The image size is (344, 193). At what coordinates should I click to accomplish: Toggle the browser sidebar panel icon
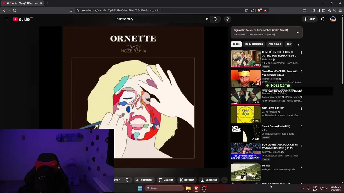(318, 10)
